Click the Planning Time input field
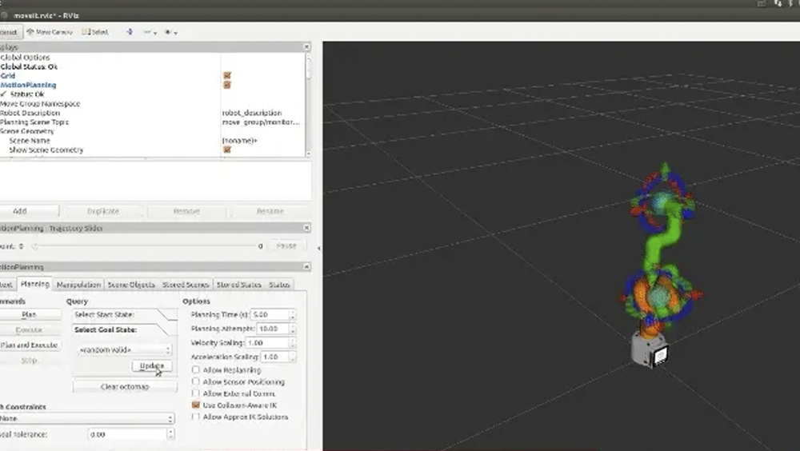This screenshot has height=451, width=800. coord(270,314)
